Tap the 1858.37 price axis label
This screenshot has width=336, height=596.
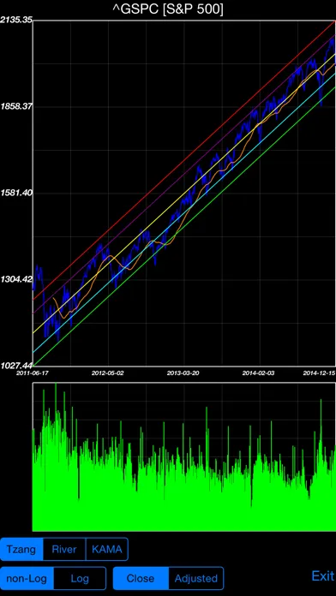point(16,106)
